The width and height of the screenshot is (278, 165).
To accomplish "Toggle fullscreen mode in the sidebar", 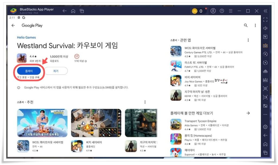I will (265, 19).
